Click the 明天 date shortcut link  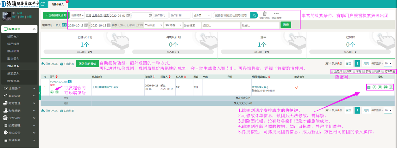pos(106,15)
